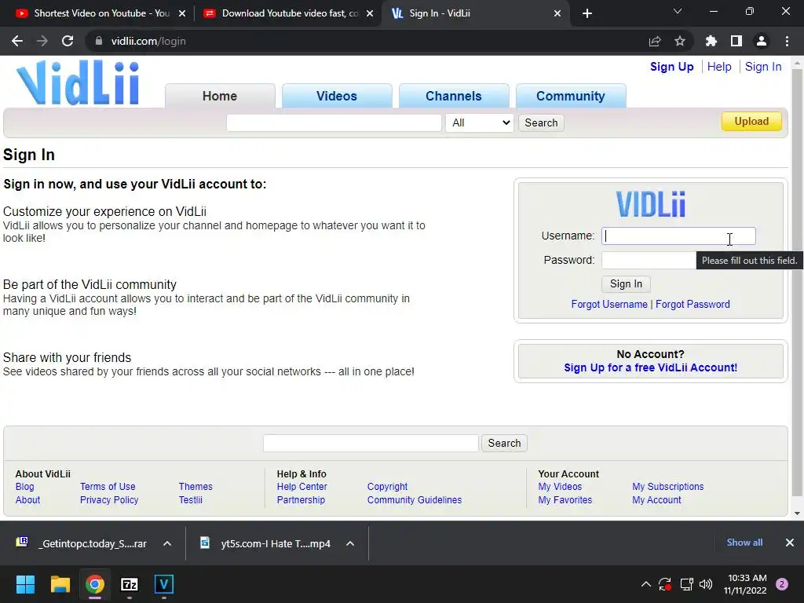Open the Community tab
Viewport: 804px width, 603px height.
pos(571,96)
